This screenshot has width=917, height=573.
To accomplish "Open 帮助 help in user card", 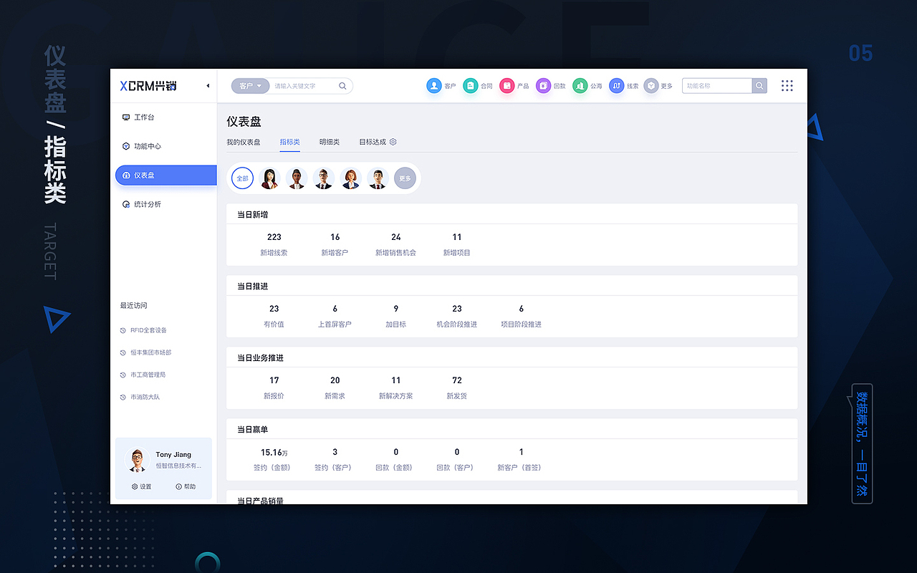I will point(186,486).
